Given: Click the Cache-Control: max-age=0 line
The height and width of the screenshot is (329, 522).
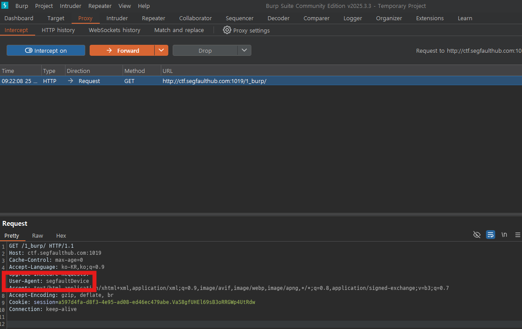Looking at the screenshot, I should coord(46,260).
